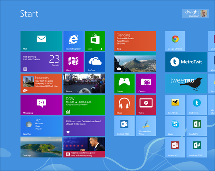Viewport: 215px width, 171px height.
Task: Open the Mail tile
Action: [x=41, y=41]
